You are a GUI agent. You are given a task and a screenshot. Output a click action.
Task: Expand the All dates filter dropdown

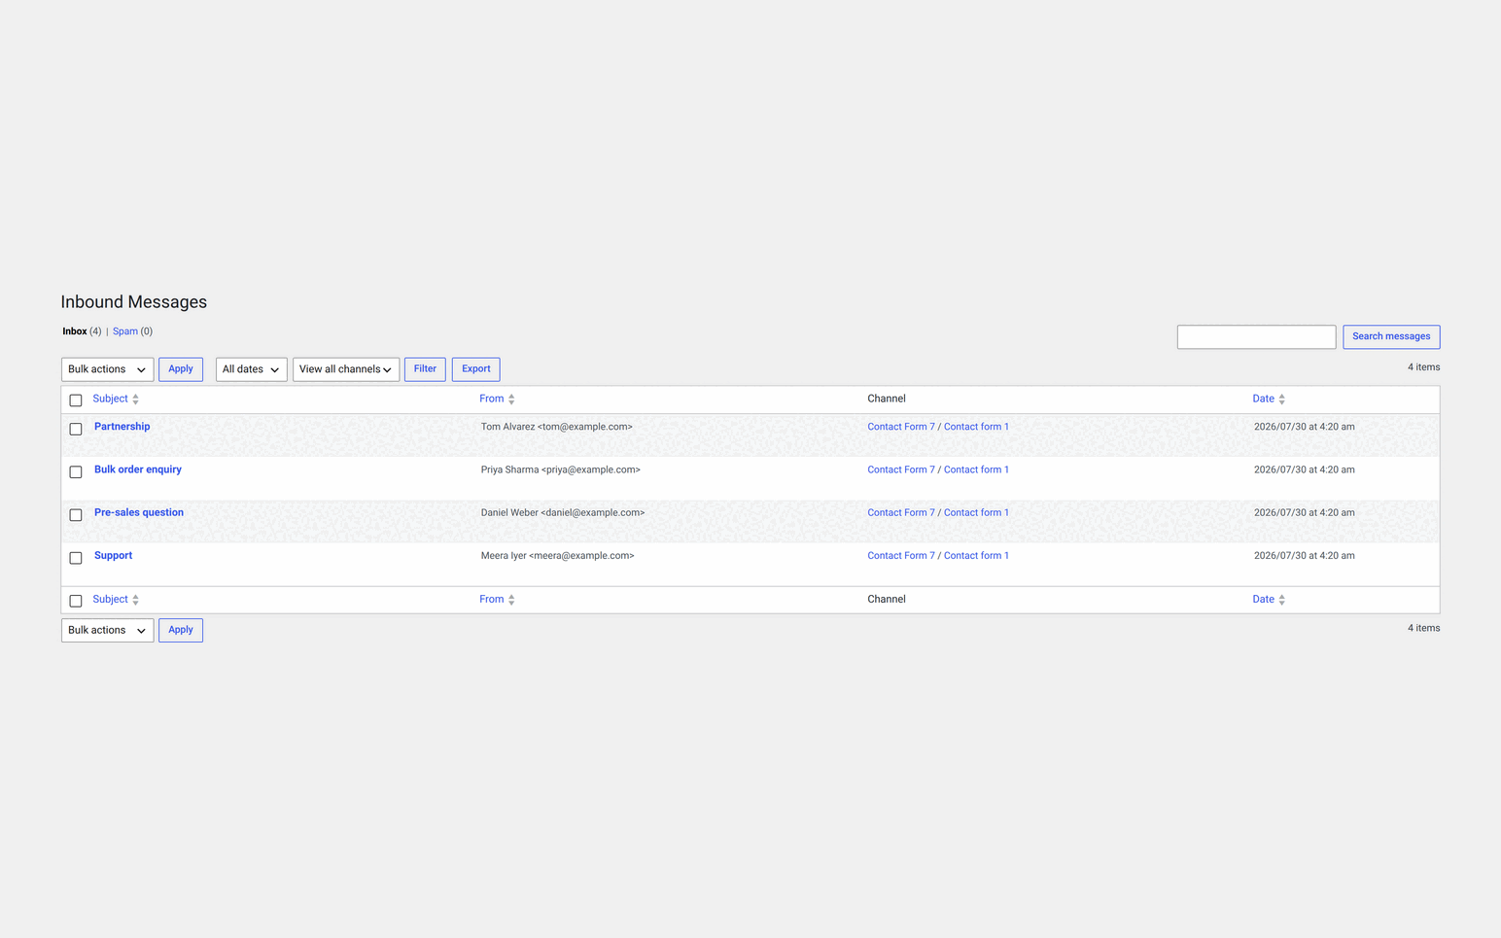(x=251, y=369)
